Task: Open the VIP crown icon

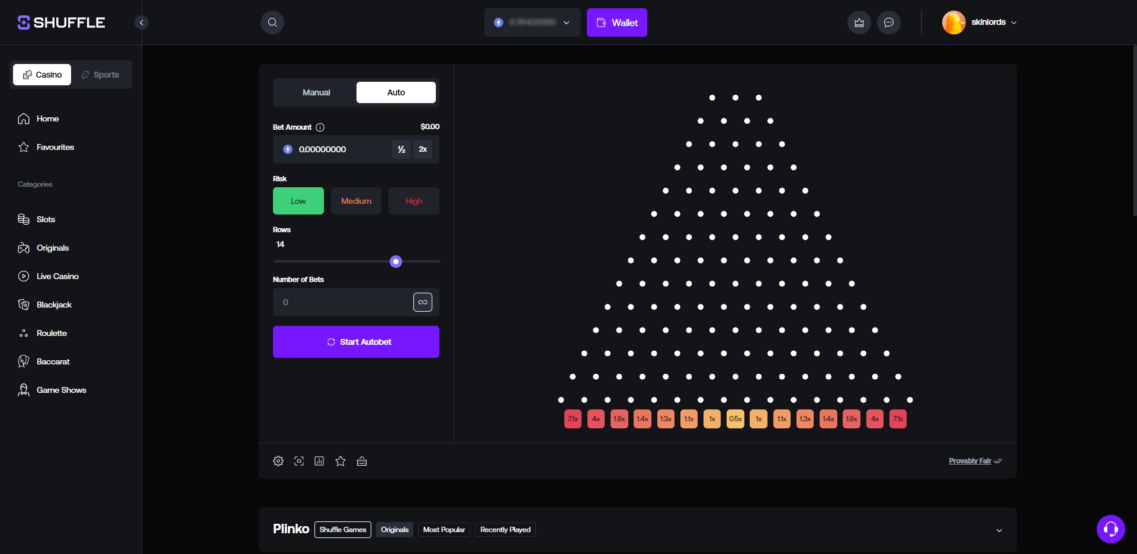Action: pos(859,23)
